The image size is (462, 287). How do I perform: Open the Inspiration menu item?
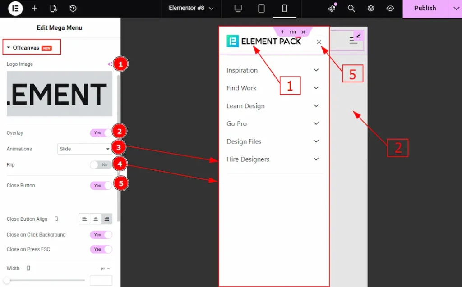tap(242, 70)
